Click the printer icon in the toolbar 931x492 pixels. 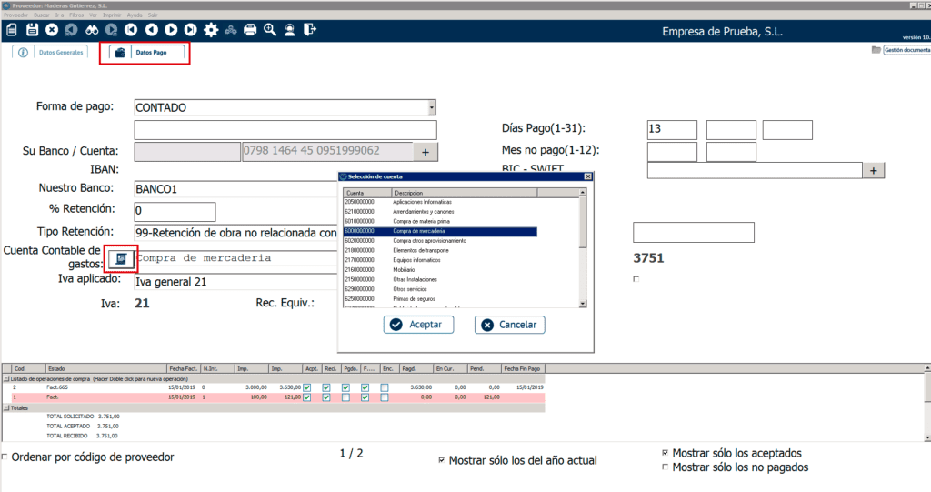pyautogui.click(x=250, y=30)
